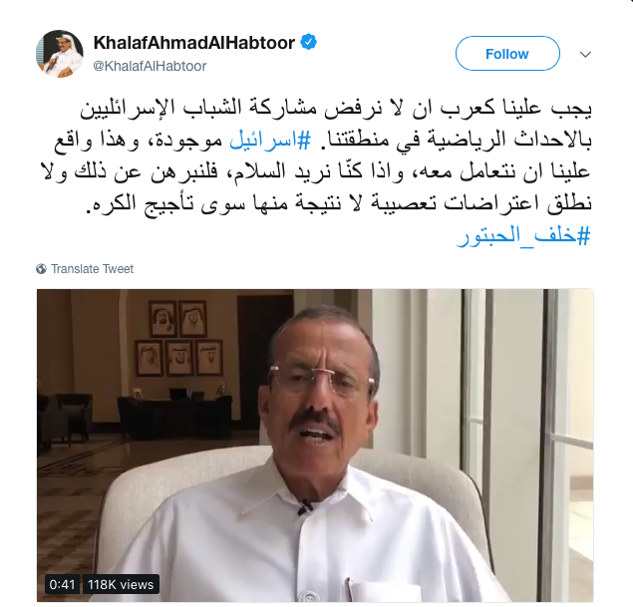Screen dimensions: 633x607
Task: Open the #خلف_الحبتور hashtag
Action: pos(524,235)
